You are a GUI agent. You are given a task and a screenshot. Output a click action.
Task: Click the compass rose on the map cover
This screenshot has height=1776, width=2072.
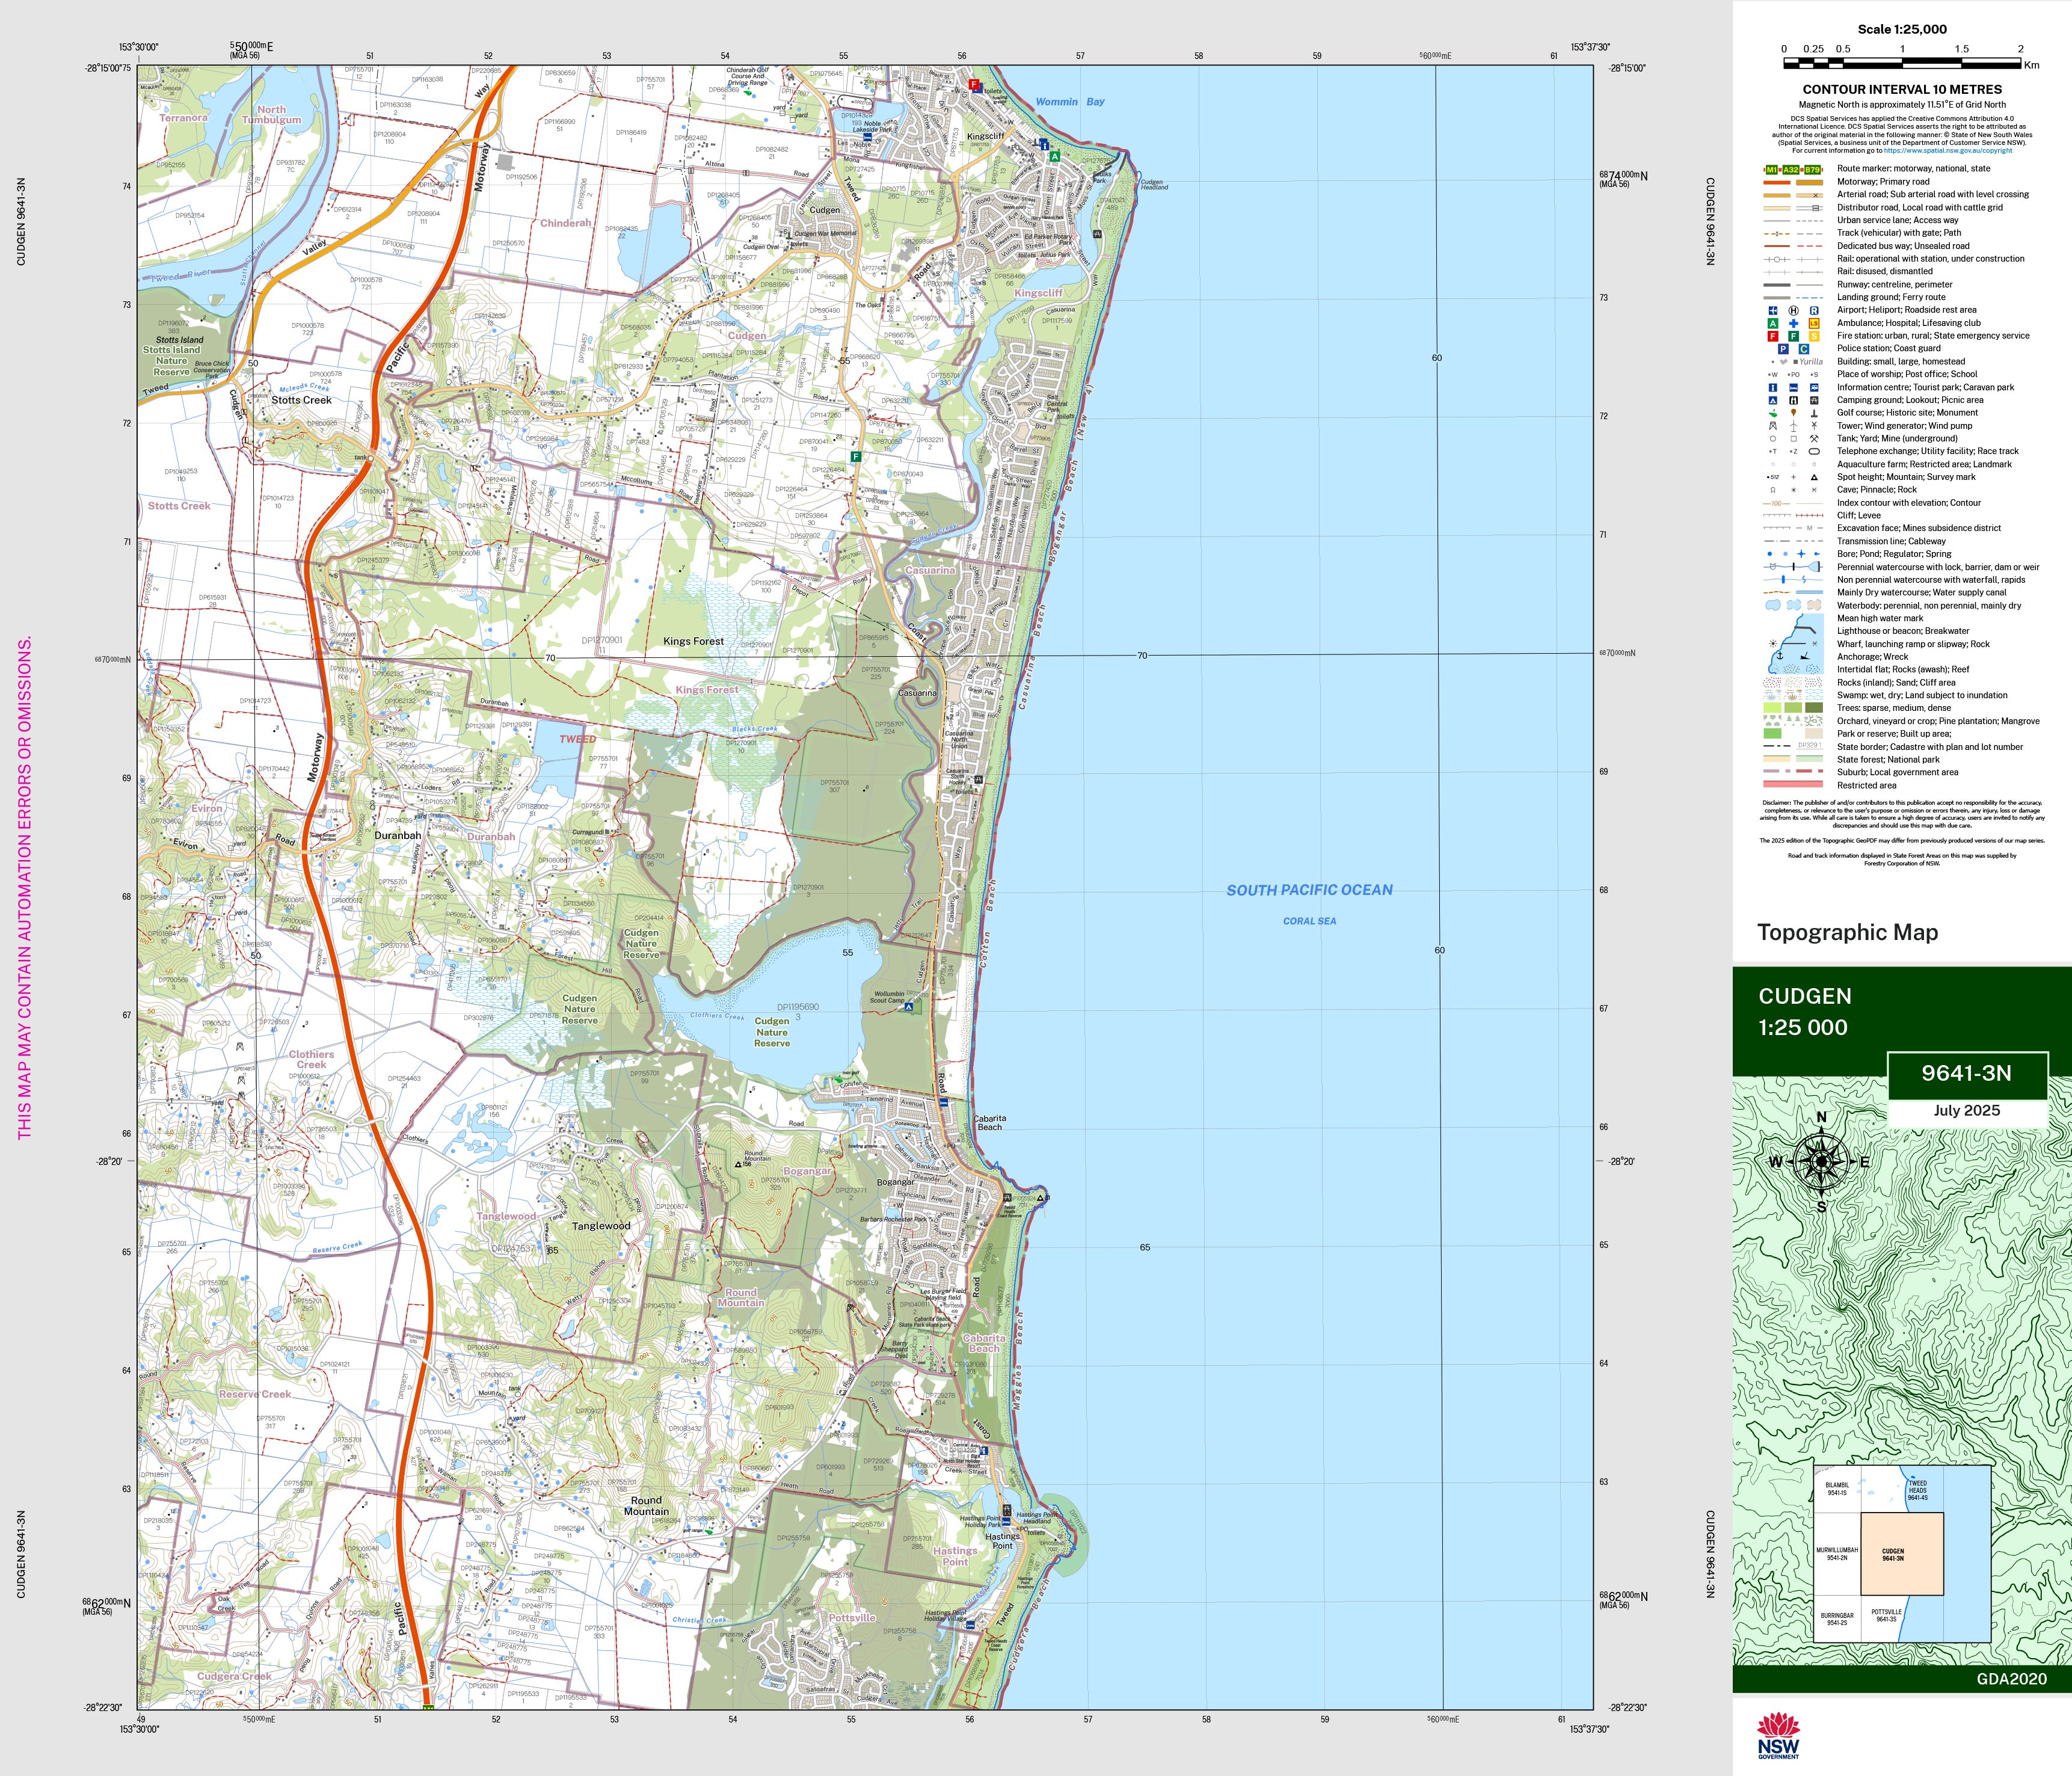[1821, 1161]
